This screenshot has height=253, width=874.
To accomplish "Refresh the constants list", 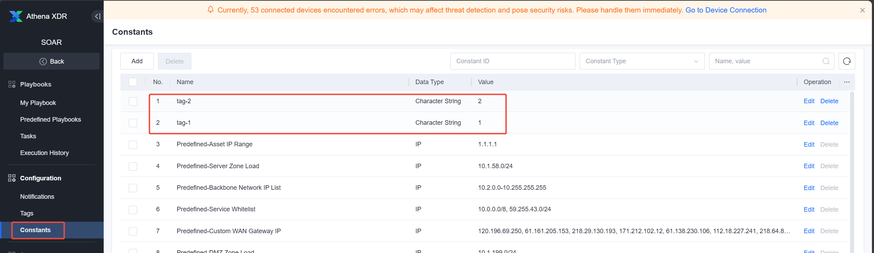I will pyautogui.click(x=847, y=61).
